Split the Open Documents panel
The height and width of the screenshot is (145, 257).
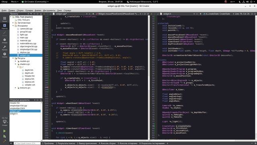click(38, 100)
